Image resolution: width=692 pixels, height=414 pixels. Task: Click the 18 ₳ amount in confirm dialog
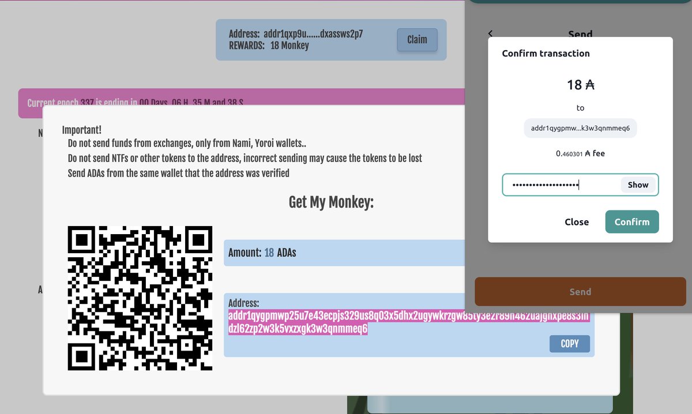[580, 85]
